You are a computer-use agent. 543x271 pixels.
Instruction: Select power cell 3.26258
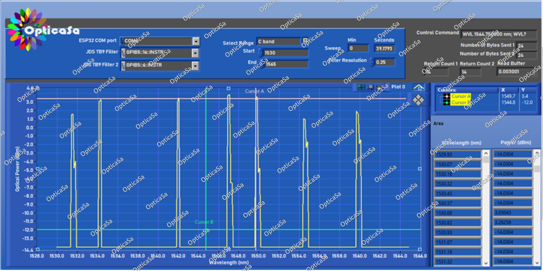tap(512, 222)
